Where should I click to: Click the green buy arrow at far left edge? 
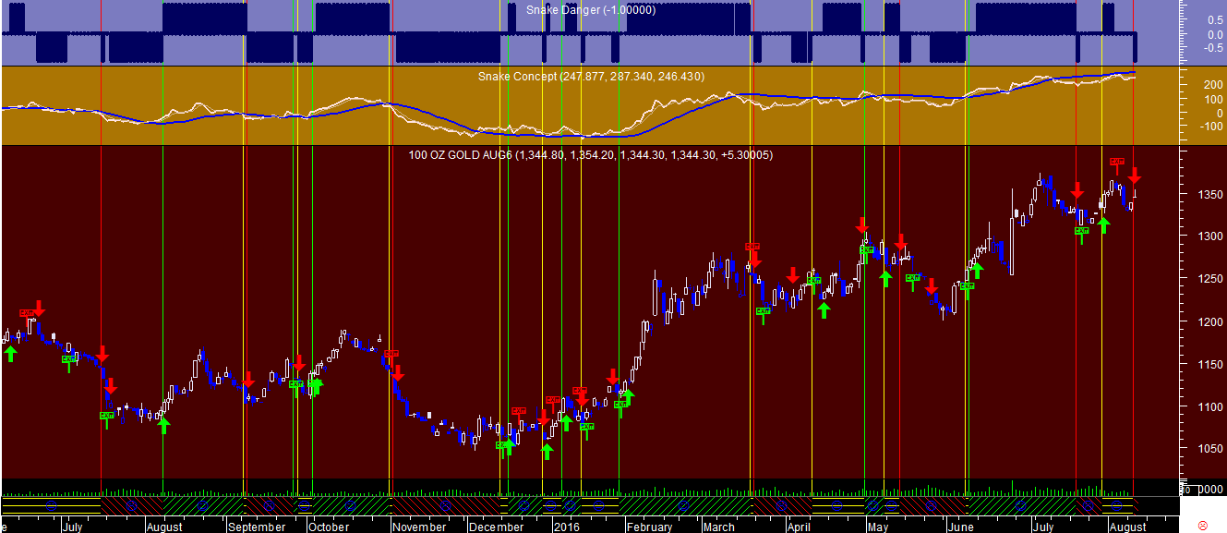(x=10, y=353)
